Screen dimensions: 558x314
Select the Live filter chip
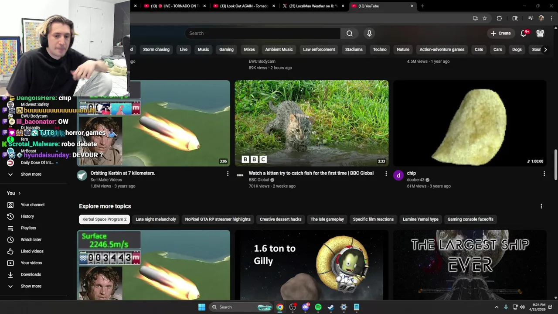coord(184,49)
